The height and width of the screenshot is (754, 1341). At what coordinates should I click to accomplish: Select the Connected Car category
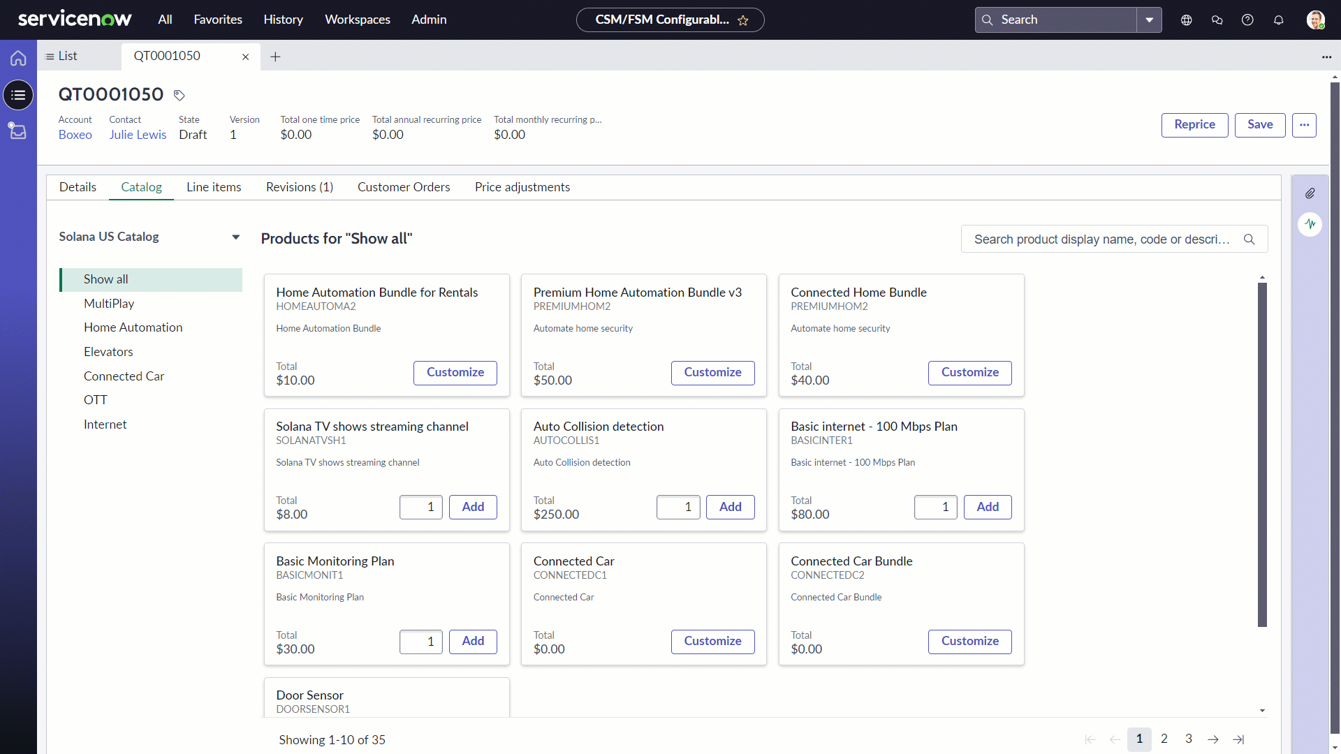pos(151,376)
